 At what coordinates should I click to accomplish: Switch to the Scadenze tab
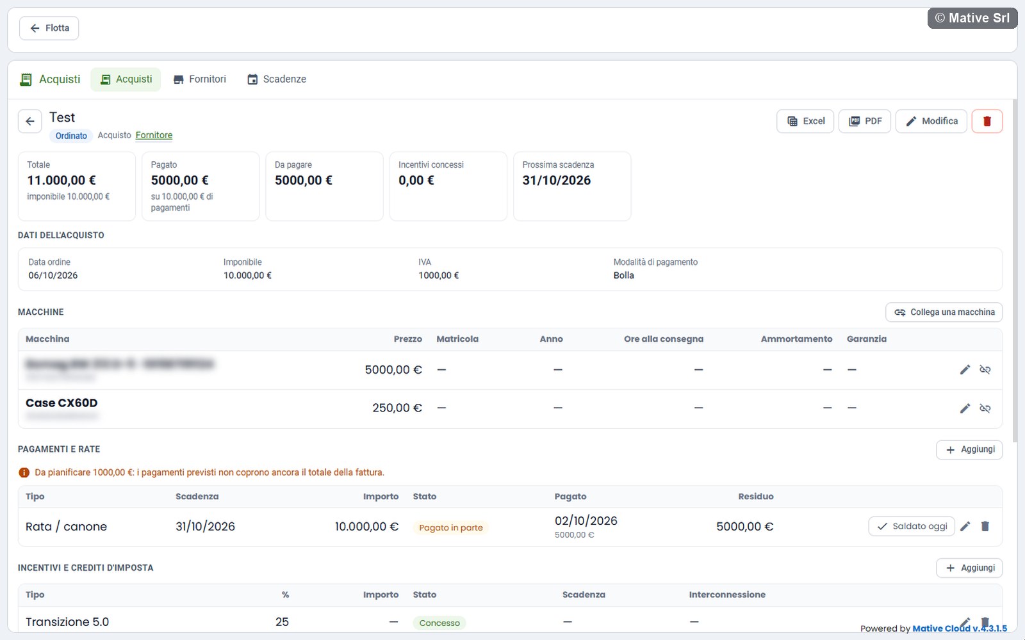point(277,79)
